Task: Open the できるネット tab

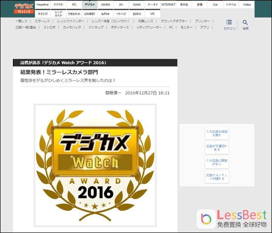Action: 74,14
